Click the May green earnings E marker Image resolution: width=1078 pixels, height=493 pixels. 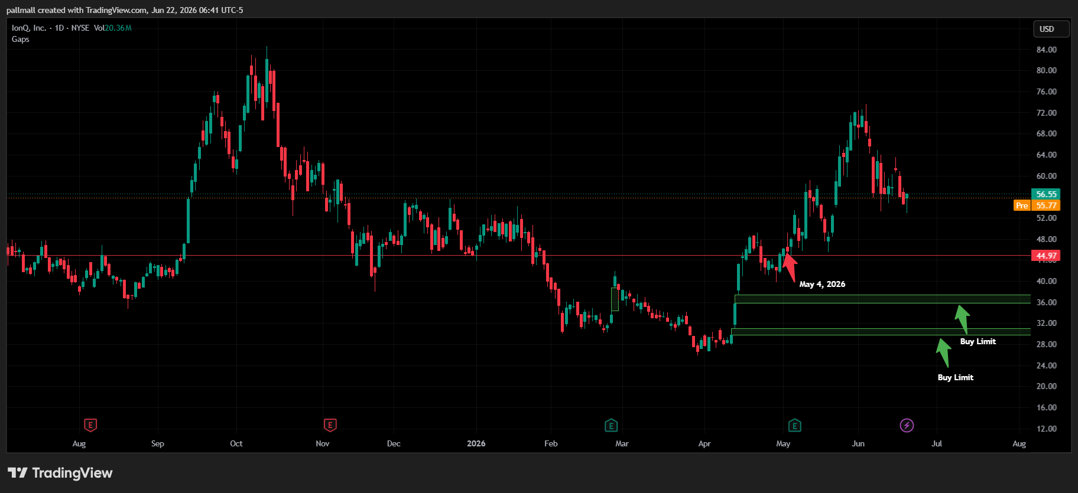[x=795, y=425]
